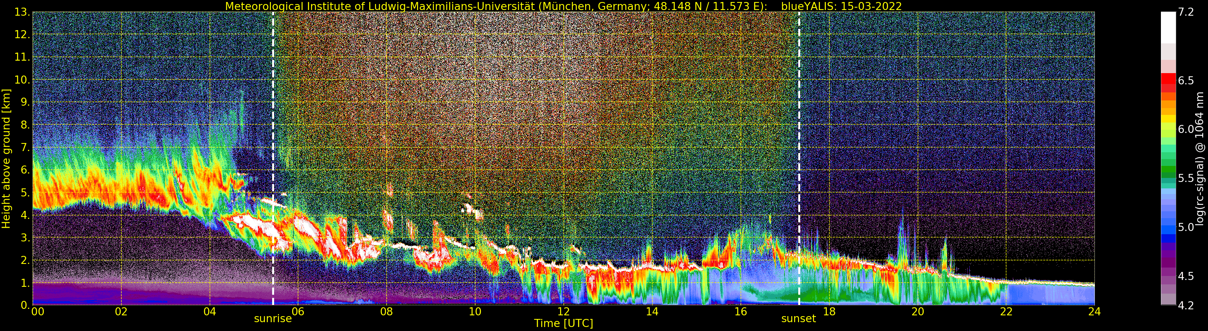Click the "7." height axis tick label

(25, 147)
